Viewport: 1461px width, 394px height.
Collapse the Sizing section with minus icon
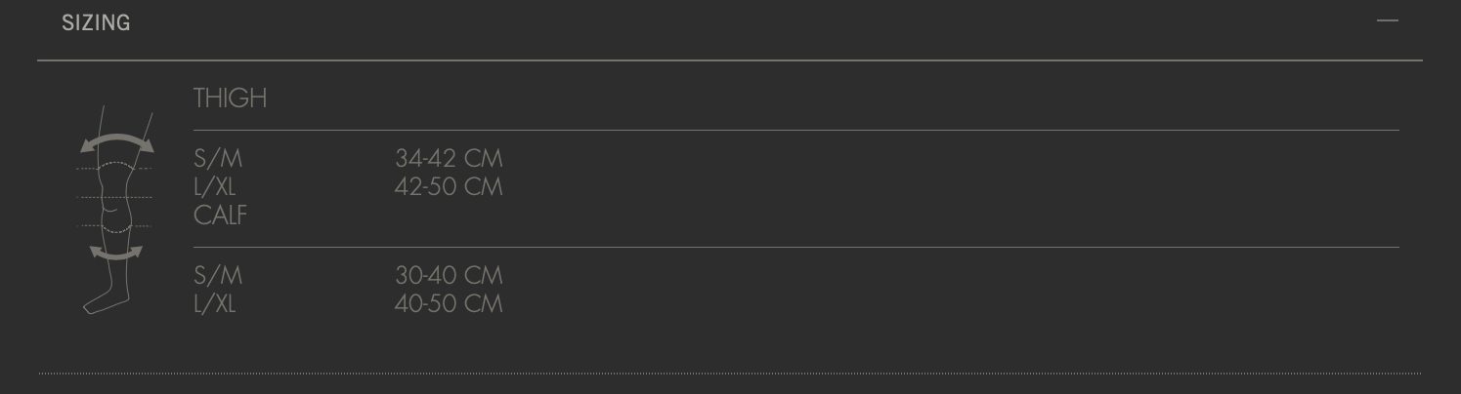click(1387, 20)
